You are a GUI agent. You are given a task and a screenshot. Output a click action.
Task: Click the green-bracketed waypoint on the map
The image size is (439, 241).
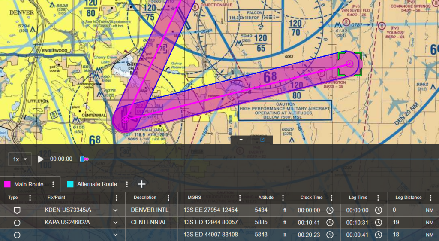350,64
